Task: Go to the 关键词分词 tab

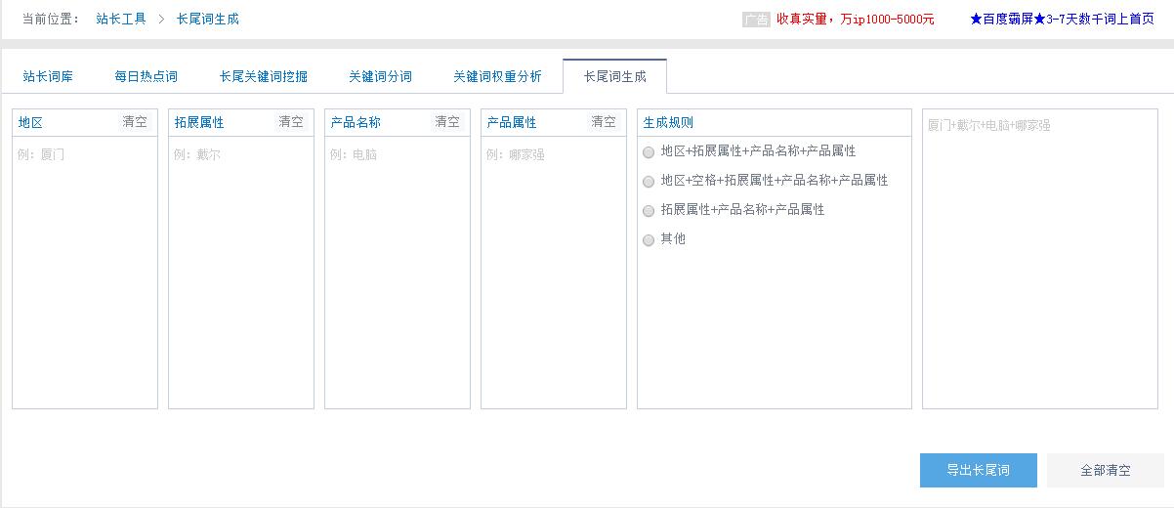Action: (380, 76)
